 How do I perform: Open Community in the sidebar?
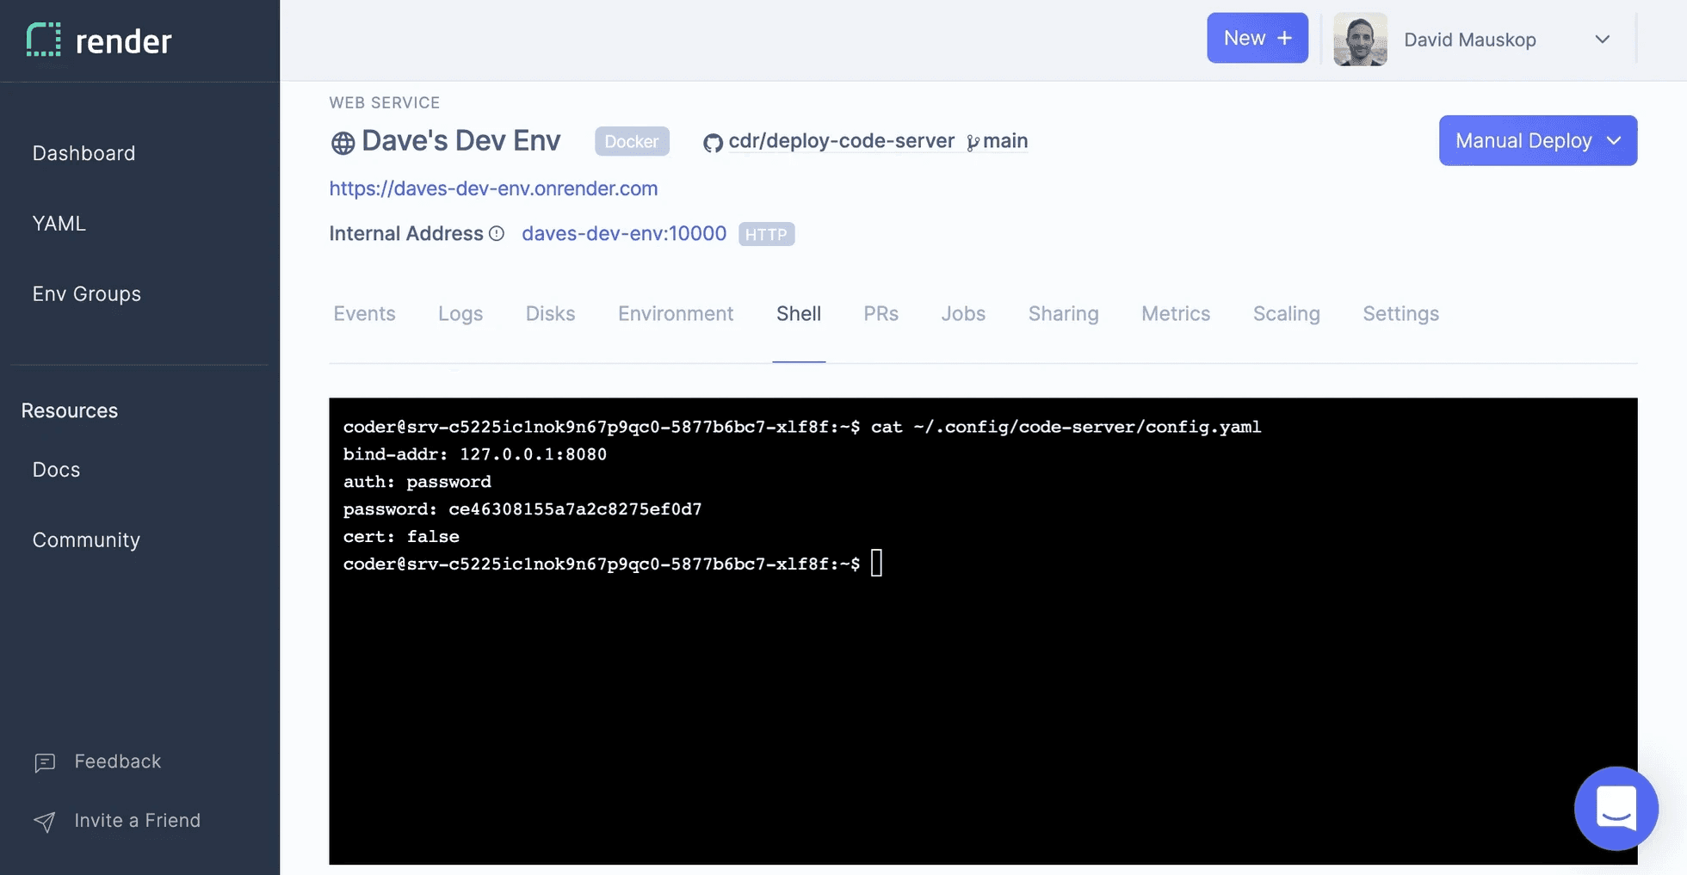[86, 540]
